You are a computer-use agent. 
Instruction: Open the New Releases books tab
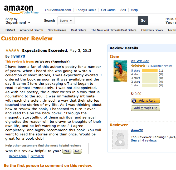[x=57, y=30]
